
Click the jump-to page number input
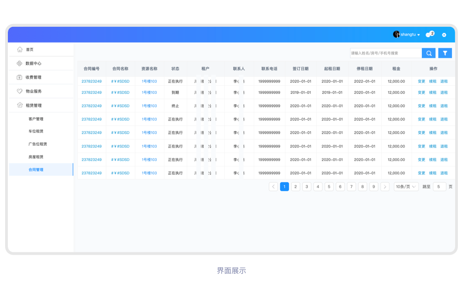(x=439, y=187)
